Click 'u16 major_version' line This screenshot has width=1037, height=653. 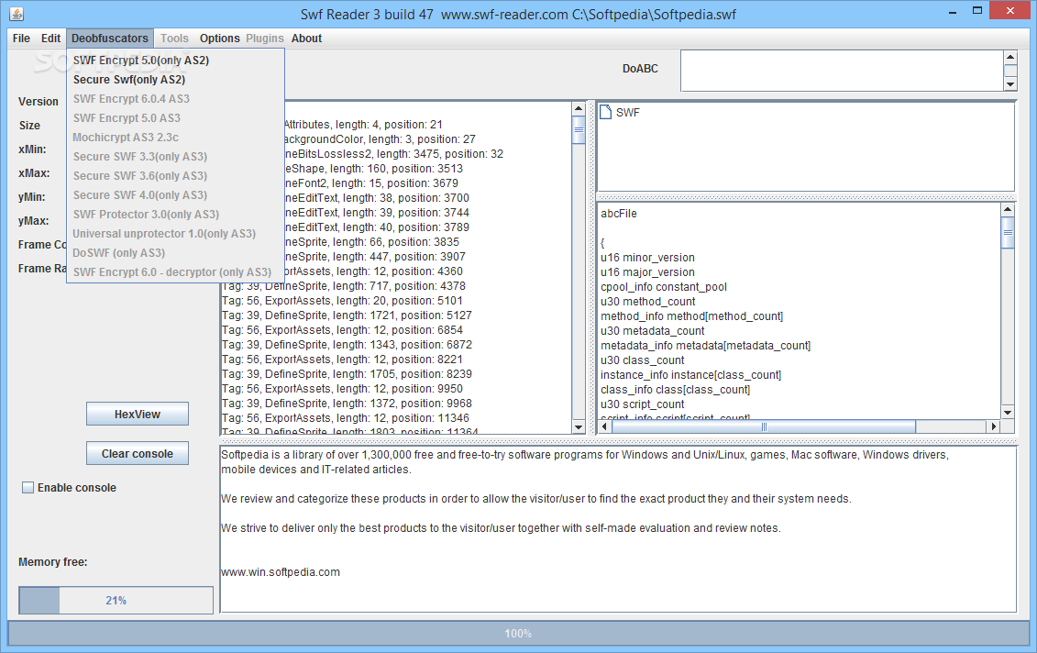(647, 271)
